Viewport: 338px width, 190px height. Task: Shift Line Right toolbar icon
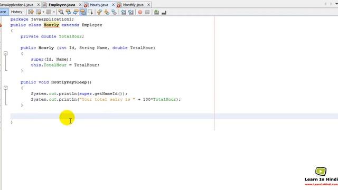pos(130,12)
